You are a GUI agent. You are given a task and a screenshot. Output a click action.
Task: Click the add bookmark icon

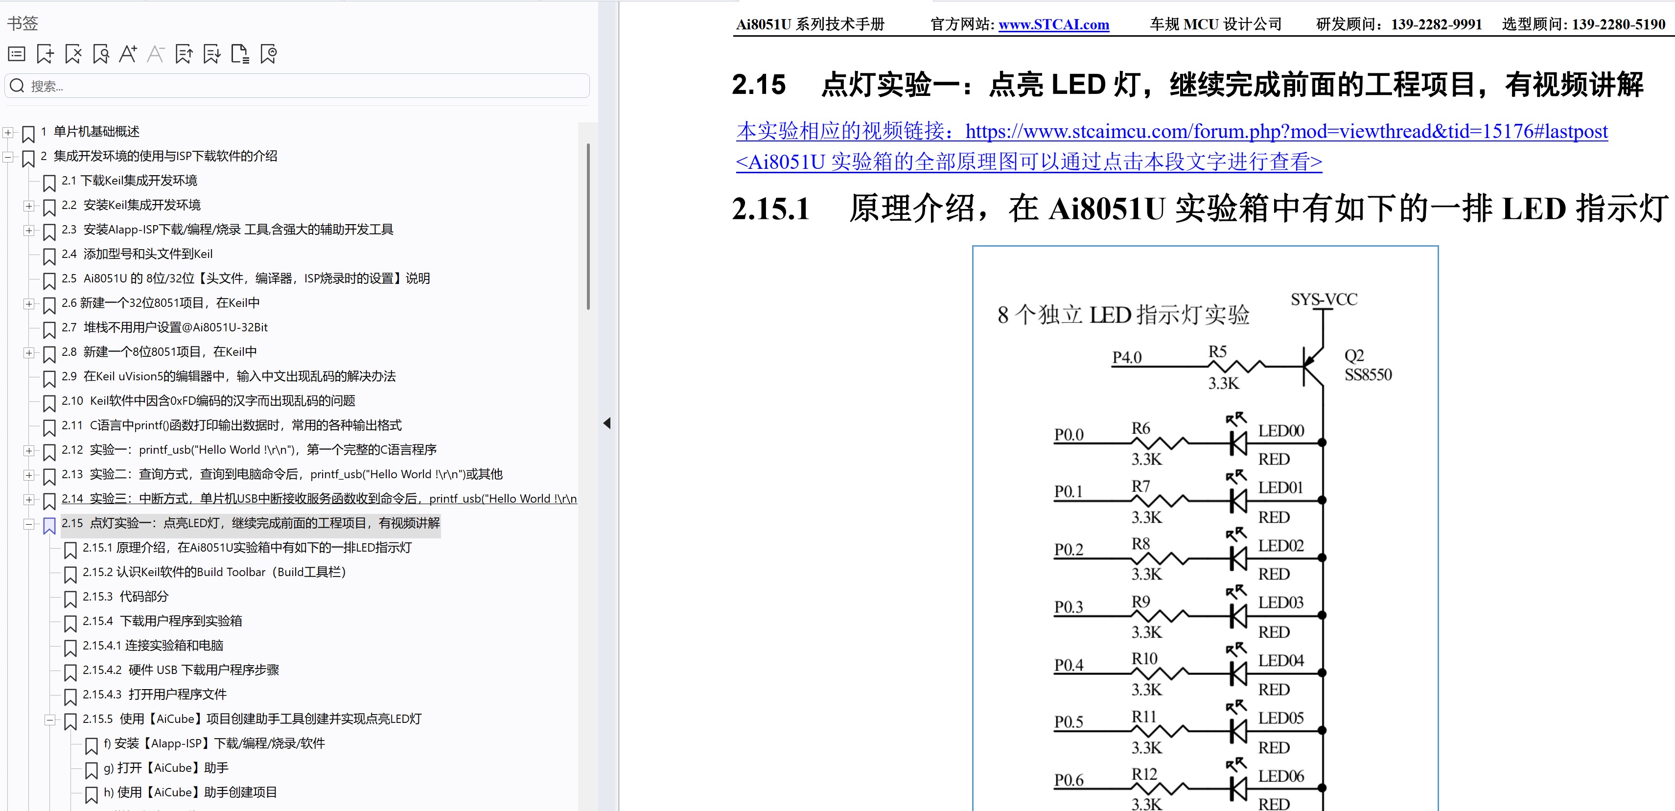click(x=45, y=54)
